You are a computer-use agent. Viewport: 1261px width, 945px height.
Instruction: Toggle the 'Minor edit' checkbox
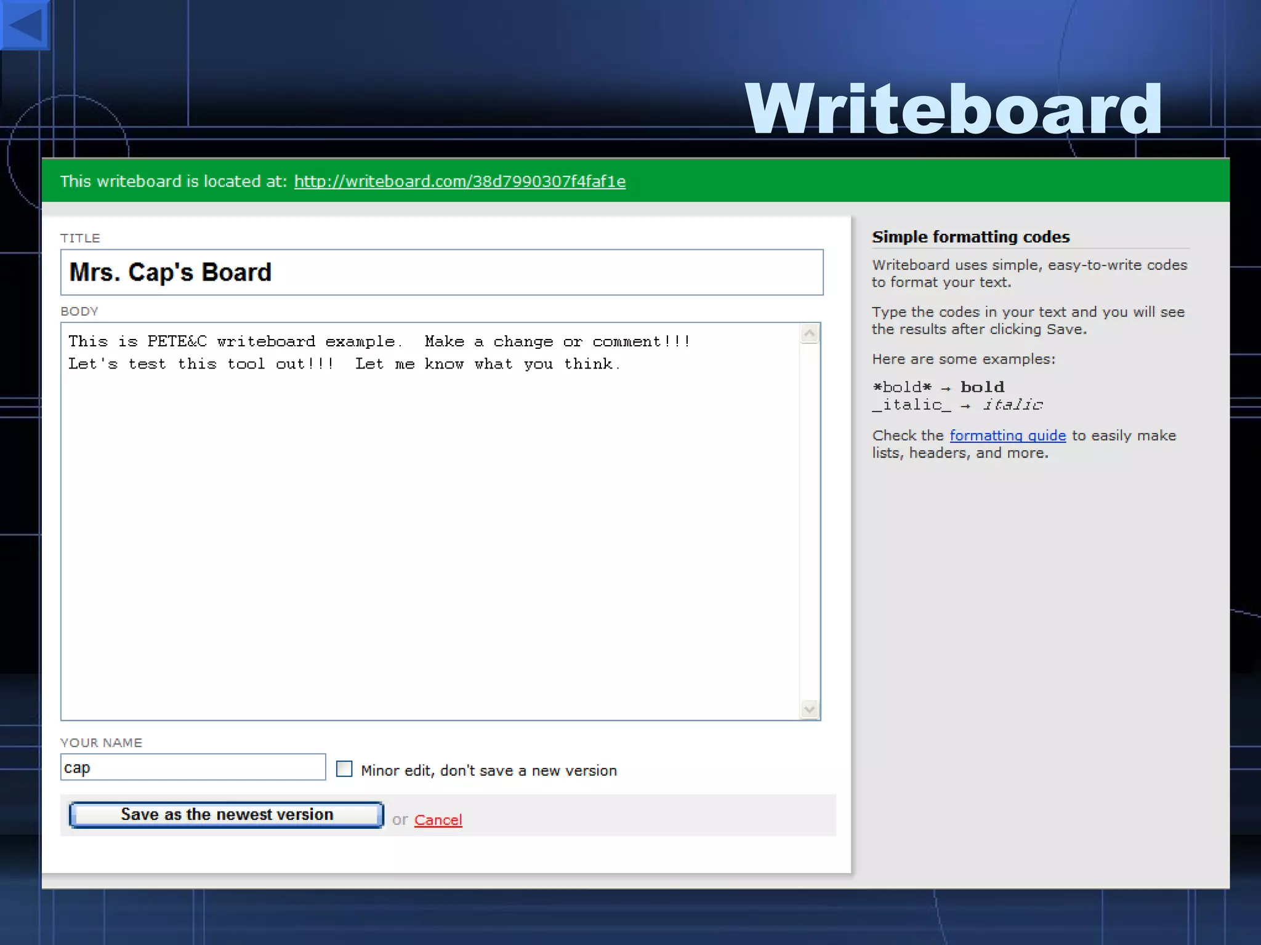(x=344, y=769)
